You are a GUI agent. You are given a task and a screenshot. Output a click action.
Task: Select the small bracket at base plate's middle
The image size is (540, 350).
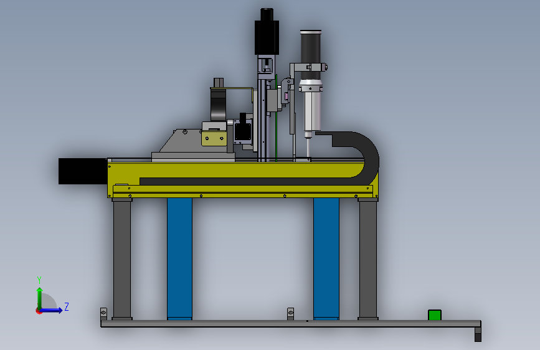(x=291, y=314)
